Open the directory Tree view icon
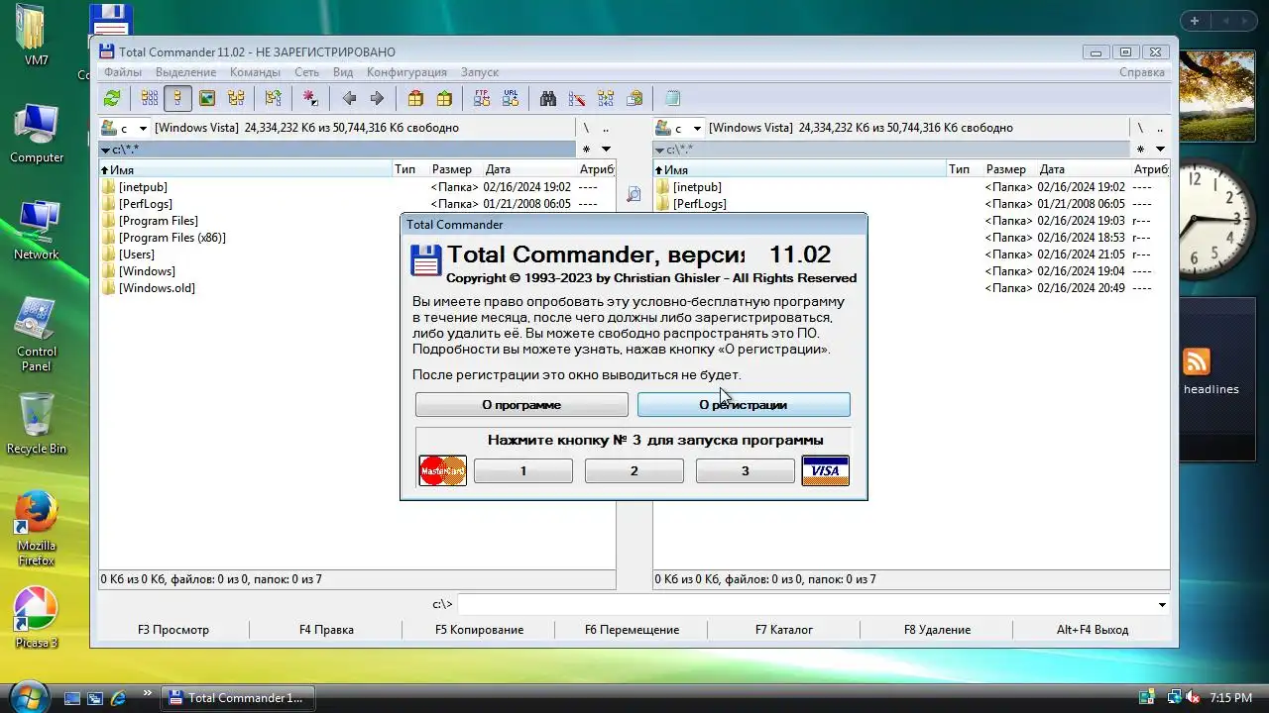Viewport: 1269px width, 713px height. (236, 98)
